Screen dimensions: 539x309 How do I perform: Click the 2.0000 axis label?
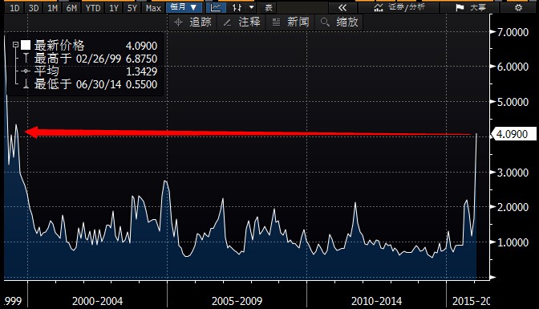(x=513, y=207)
